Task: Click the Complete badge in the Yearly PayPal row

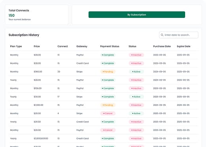Action: pos(108,80)
